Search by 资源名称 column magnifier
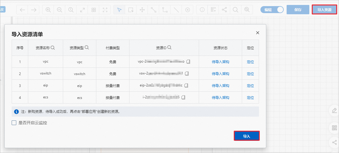The image size is (339, 153). click(x=53, y=48)
